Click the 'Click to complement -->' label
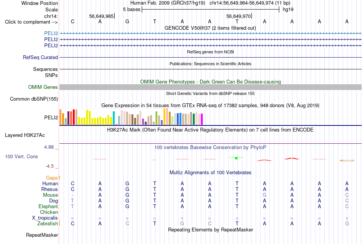This screenshot has height=244, width=362. click(x=31, y=22)
